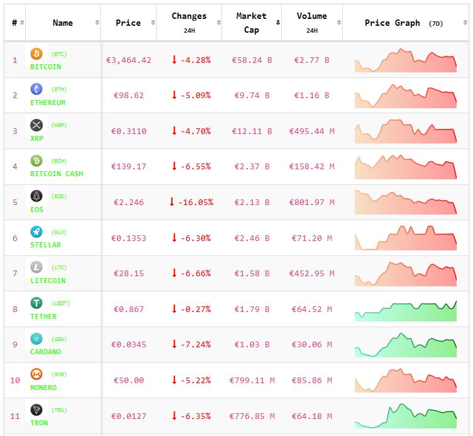Viewport: 473px width, 436px height.
Task: Click the Bitcoin coin logo icon
Action: pyautogui.click(x=36, y=54)
